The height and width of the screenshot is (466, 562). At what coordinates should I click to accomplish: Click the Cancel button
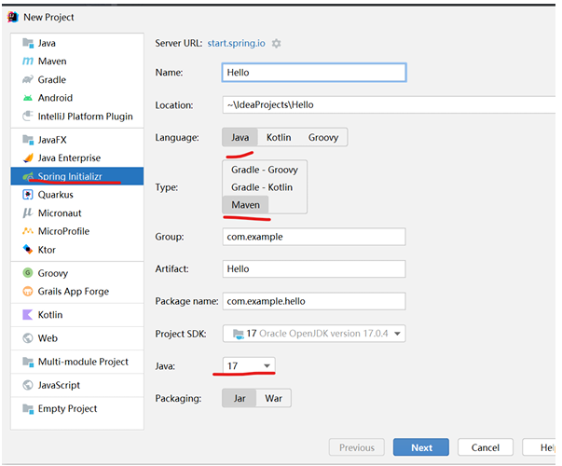486,447
